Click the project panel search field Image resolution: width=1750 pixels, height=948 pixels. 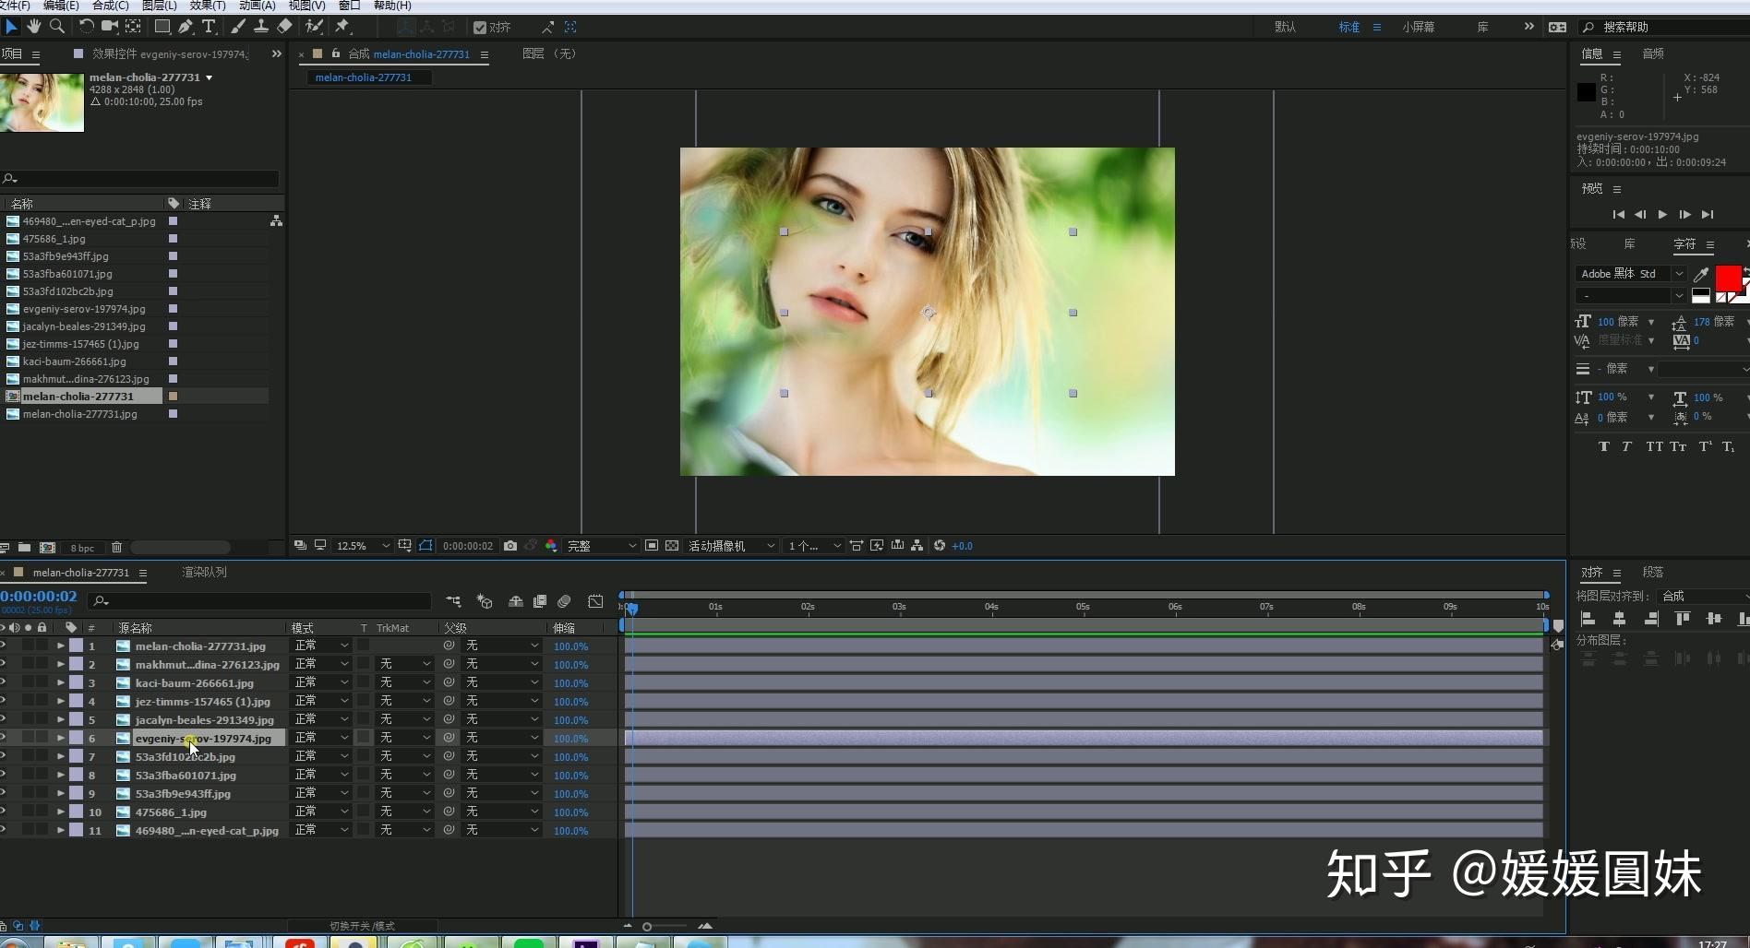tap(140, 178)
